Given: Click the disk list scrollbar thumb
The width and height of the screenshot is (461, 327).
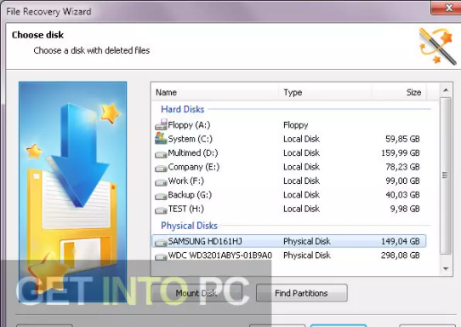Looking at the screenshot, I should 446,175.
